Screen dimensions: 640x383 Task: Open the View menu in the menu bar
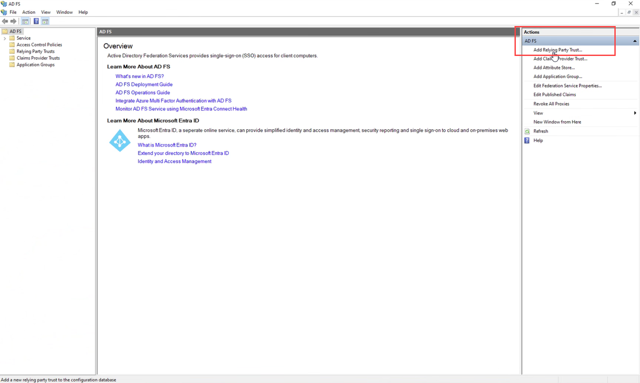pos(46,12)
